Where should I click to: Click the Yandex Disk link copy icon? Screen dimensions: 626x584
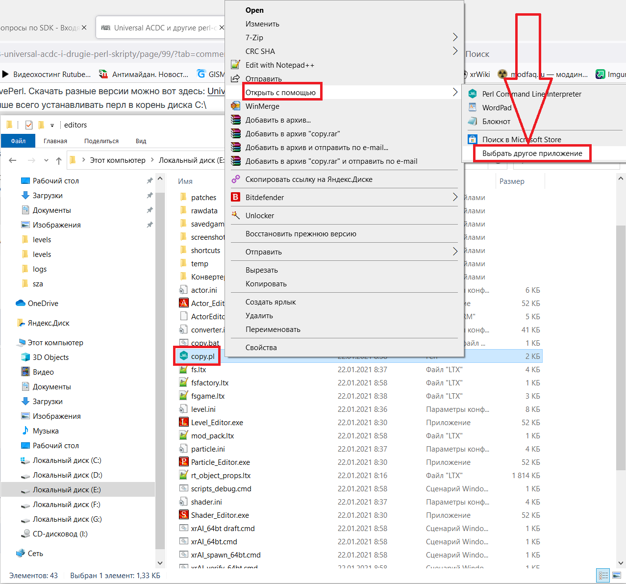click(x=236, y=179)
